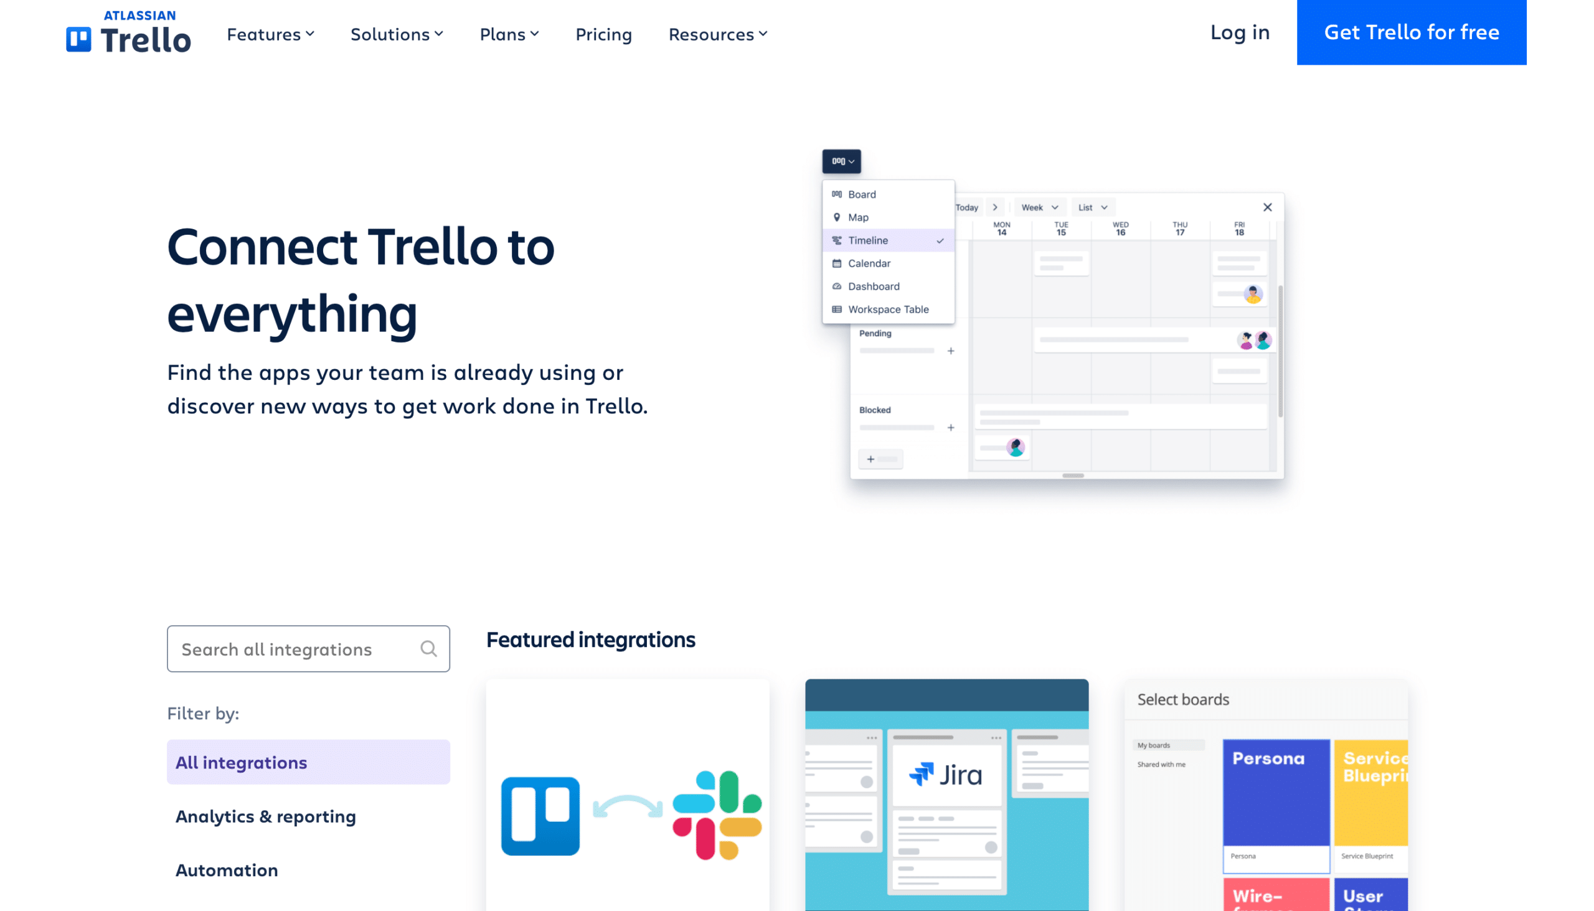Image resolution: width=1594 pixels, height=911 pixels.
Task: Select the Dashboard view icon
Action: tap(836, 286)
